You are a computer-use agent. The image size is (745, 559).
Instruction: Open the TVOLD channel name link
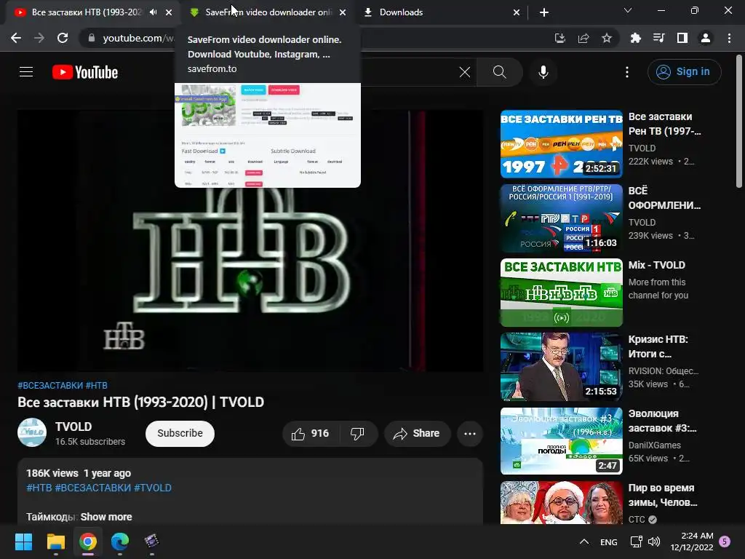73,427
